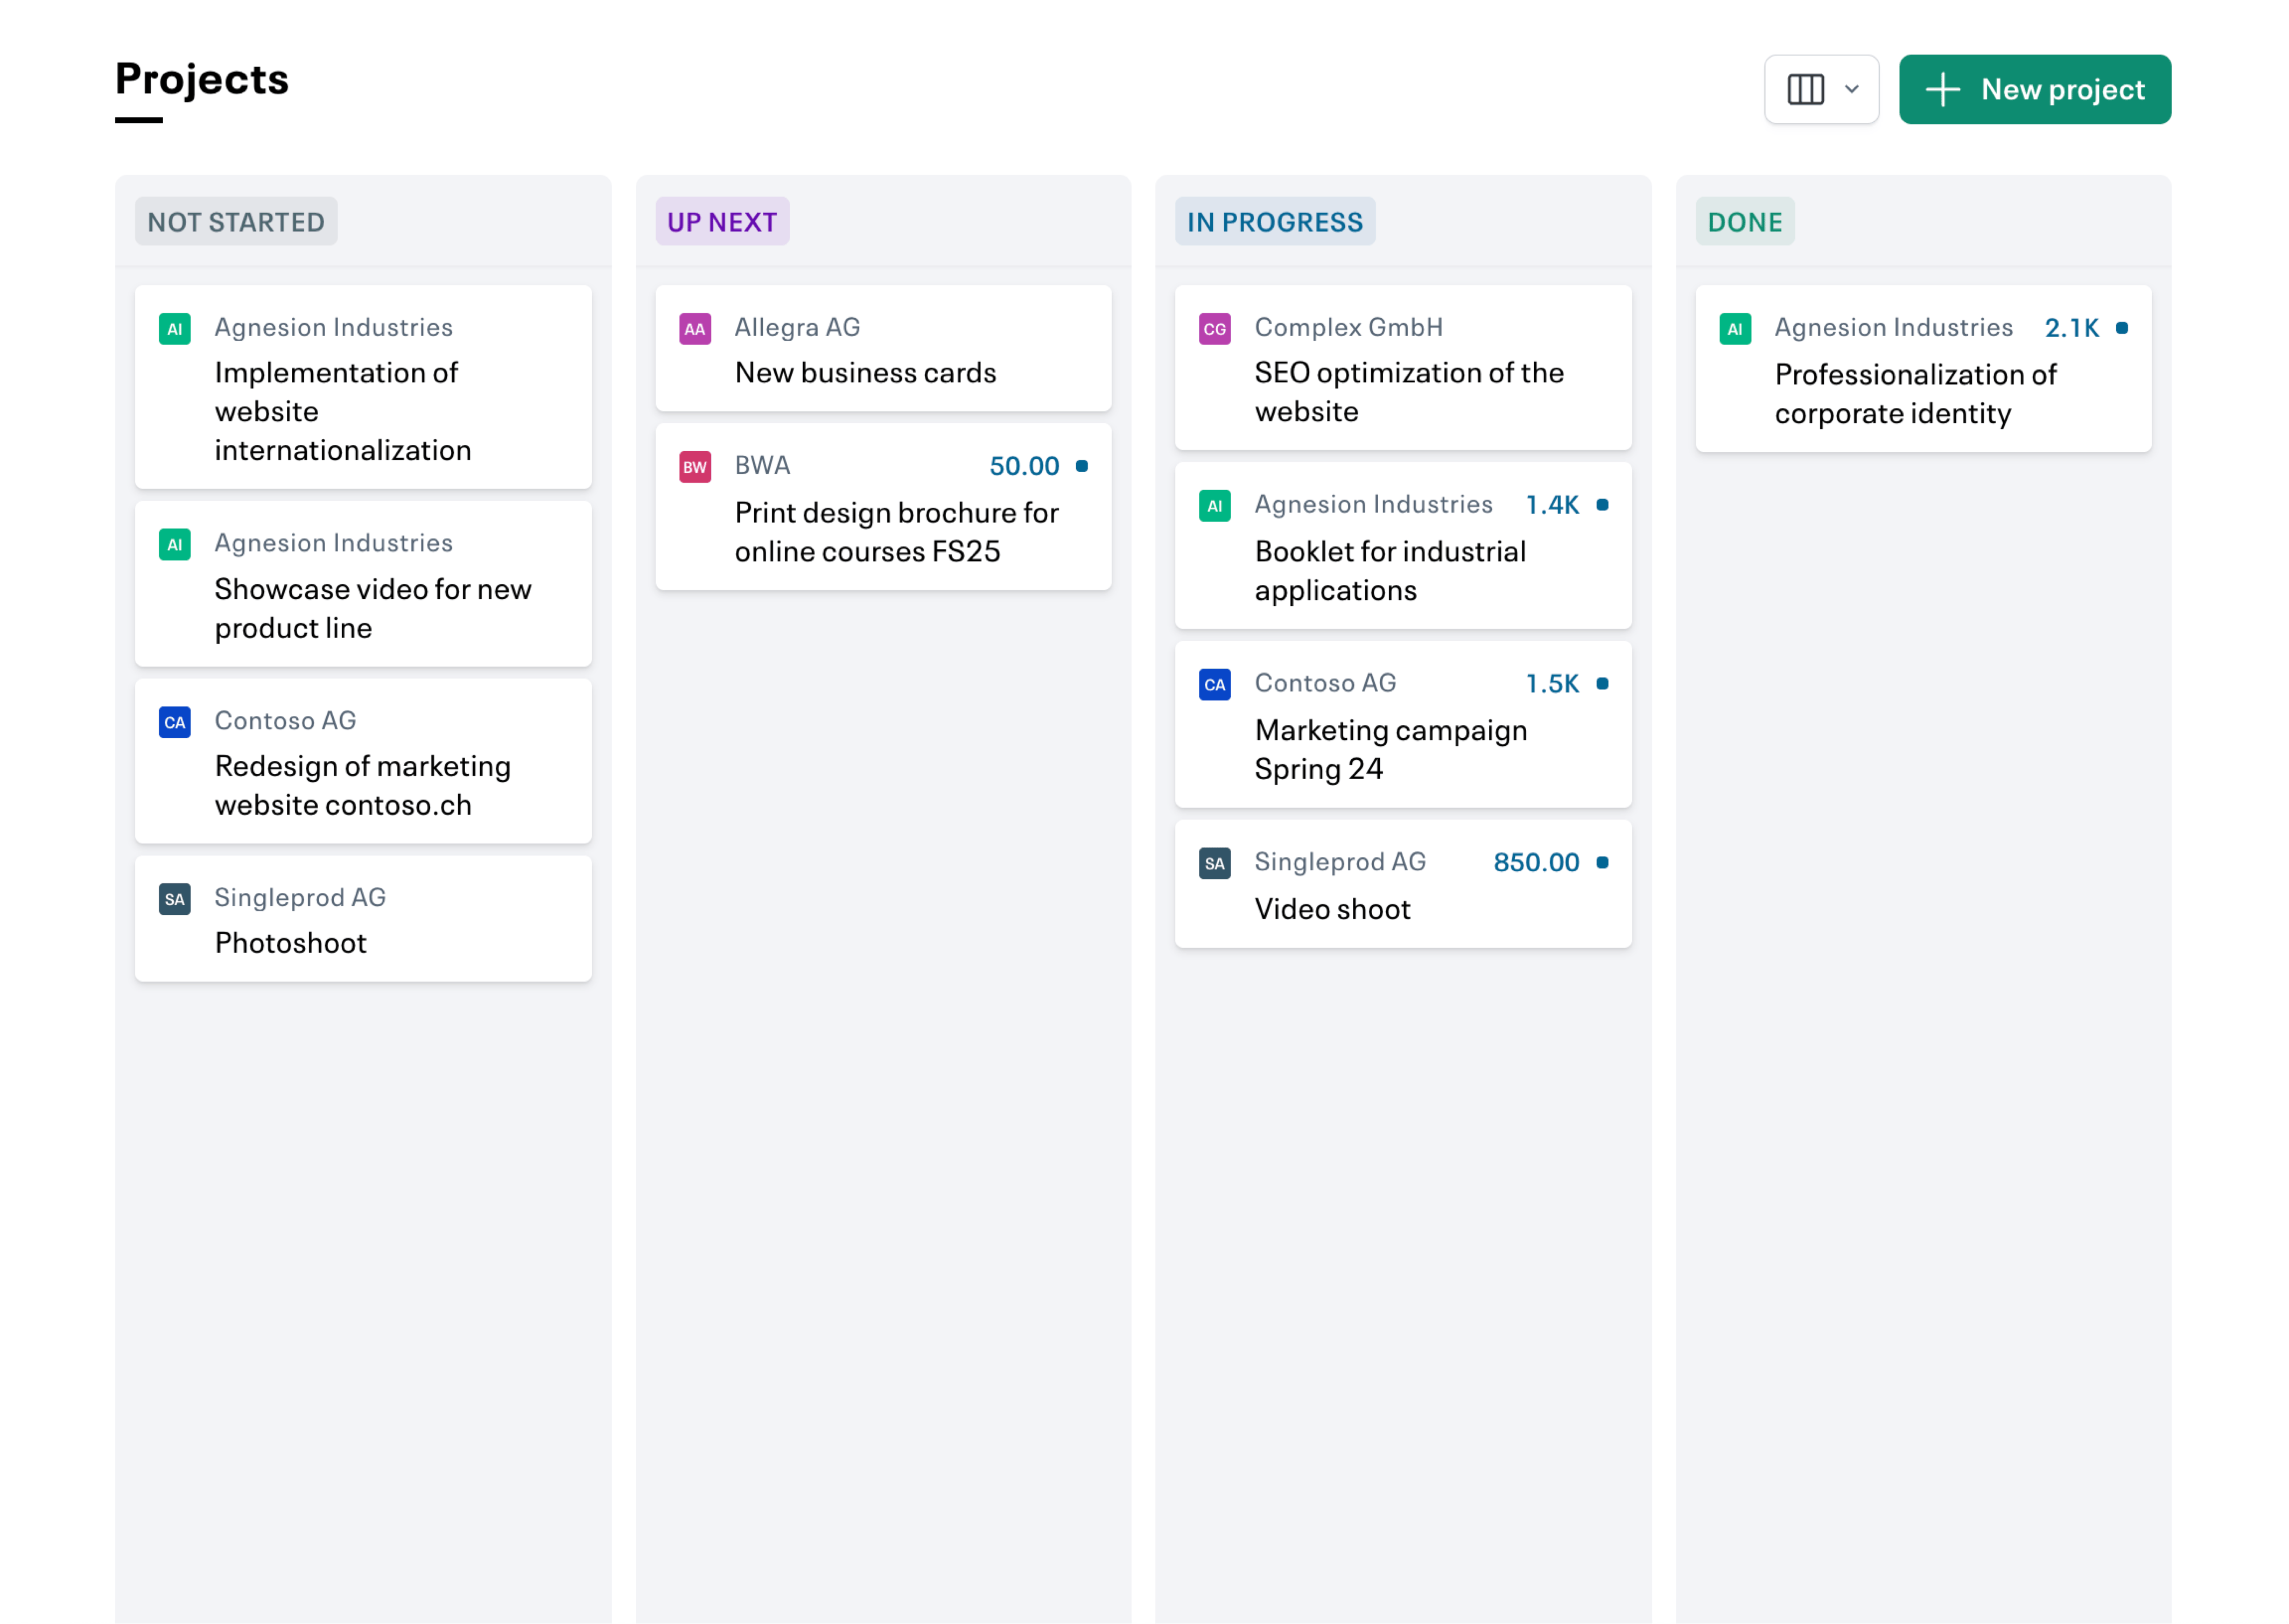Click Singleprod AG avatar on Video shoot card
2289x1624 pixels.
(1214, 863)
